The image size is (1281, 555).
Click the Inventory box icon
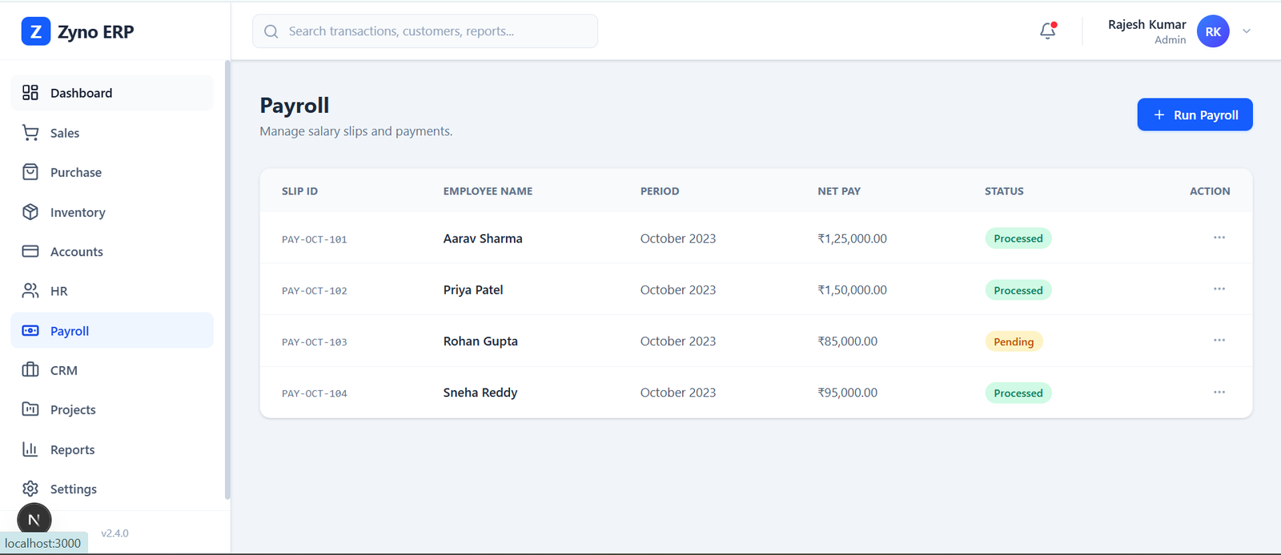click(30, 212)
